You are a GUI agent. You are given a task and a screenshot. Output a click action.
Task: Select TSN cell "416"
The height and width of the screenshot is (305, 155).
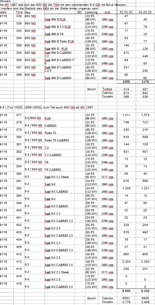tap(19, 283)
